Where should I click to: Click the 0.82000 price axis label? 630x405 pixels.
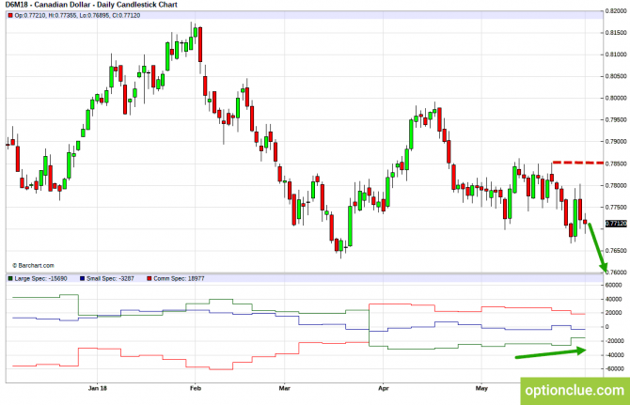(x=616, y=11)
